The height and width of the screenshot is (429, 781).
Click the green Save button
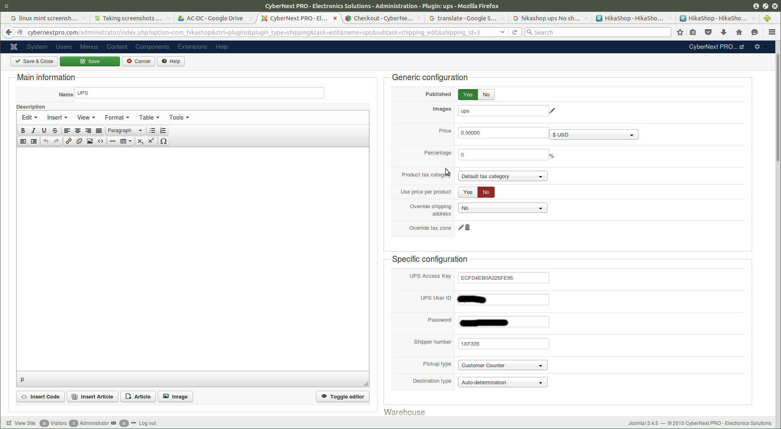point(90,61)
